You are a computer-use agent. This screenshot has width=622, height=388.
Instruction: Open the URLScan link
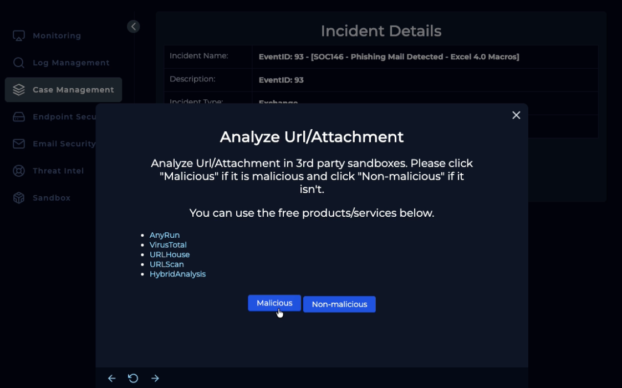coord(166,264)
